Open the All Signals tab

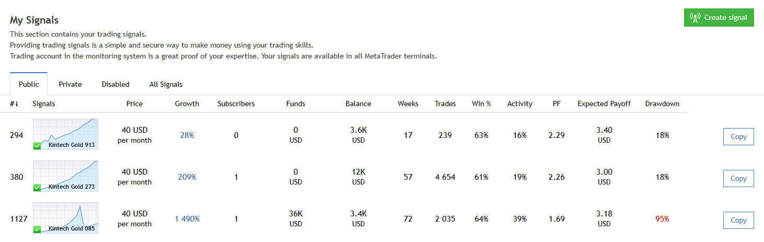(x=166, y=84)
